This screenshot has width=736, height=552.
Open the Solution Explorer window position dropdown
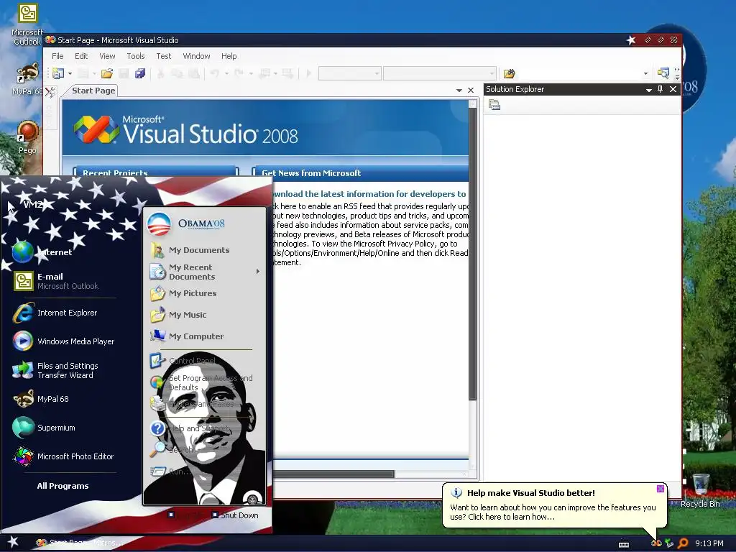649,90
